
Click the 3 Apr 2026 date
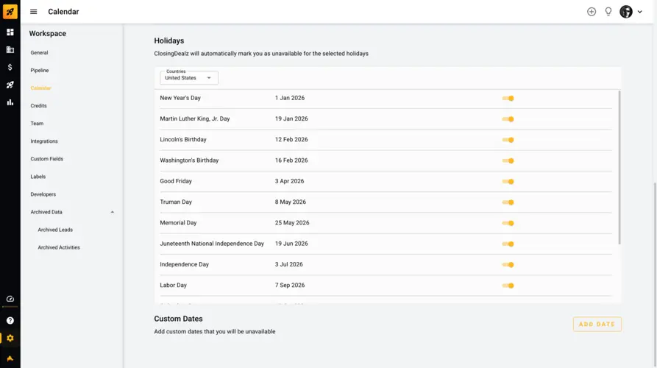(x=290, y=181)
